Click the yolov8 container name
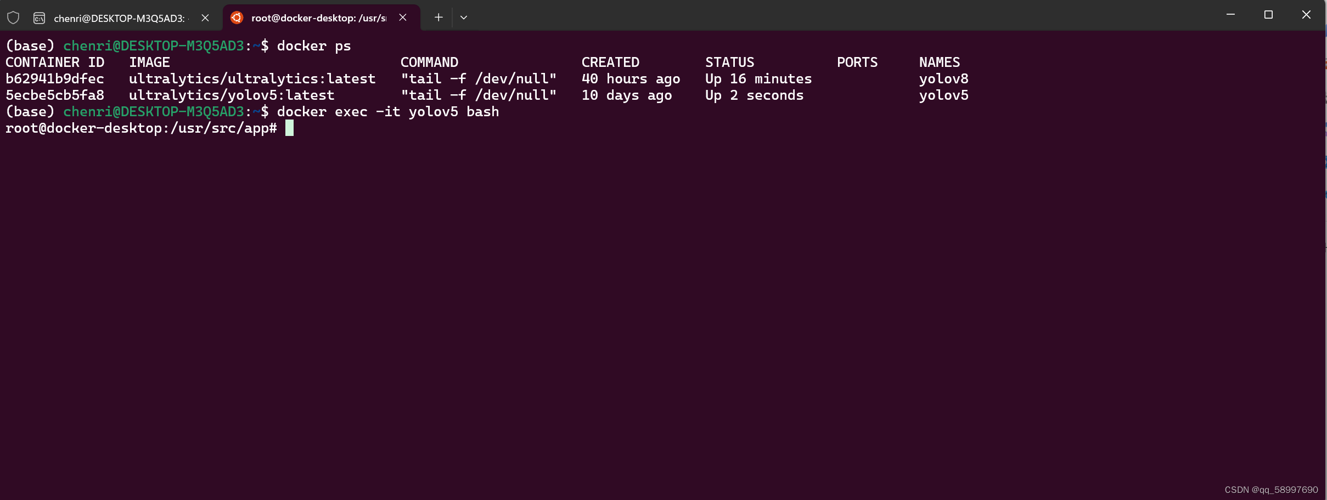 pyautogui.click(x=944, y=79)
